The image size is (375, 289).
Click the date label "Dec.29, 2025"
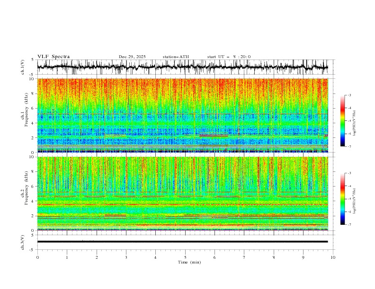point(132,57)
